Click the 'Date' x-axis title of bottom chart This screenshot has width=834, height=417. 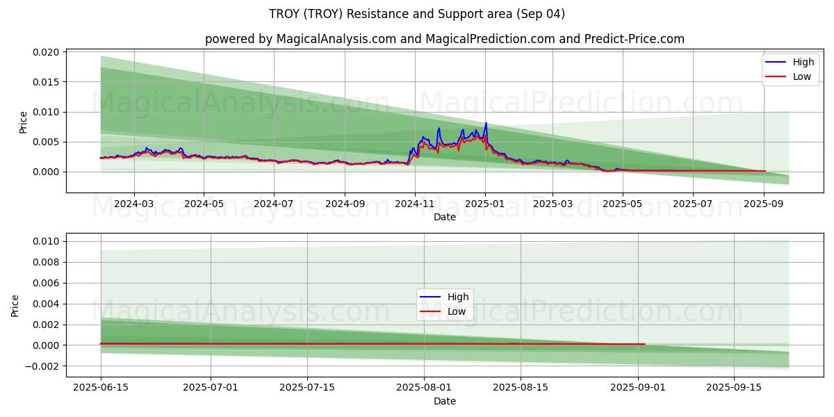tap(445, 401)
